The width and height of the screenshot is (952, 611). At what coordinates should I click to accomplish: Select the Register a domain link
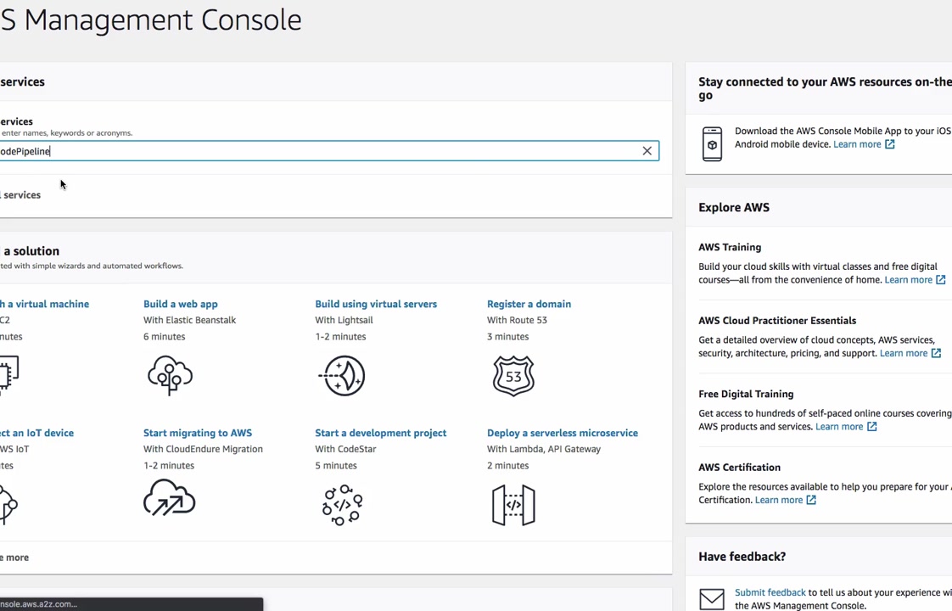click(x=529, y=304)
